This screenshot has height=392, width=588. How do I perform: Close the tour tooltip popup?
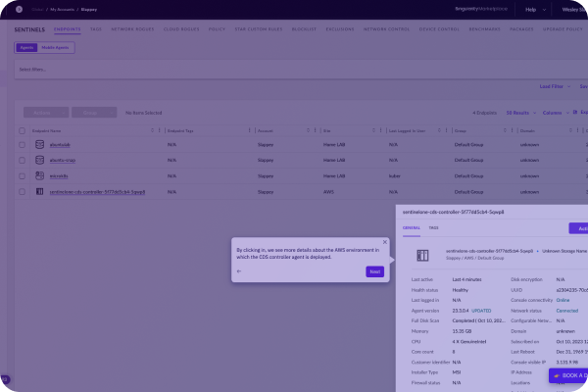pyautogui.click(x=384, y=241)
